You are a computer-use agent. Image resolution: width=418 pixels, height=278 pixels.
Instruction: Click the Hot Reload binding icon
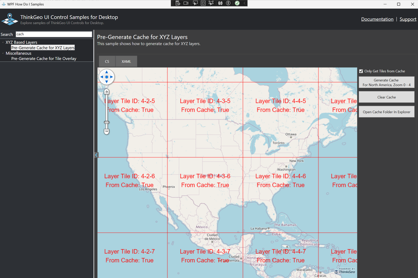pyautogui.click(x=220, y=3)
